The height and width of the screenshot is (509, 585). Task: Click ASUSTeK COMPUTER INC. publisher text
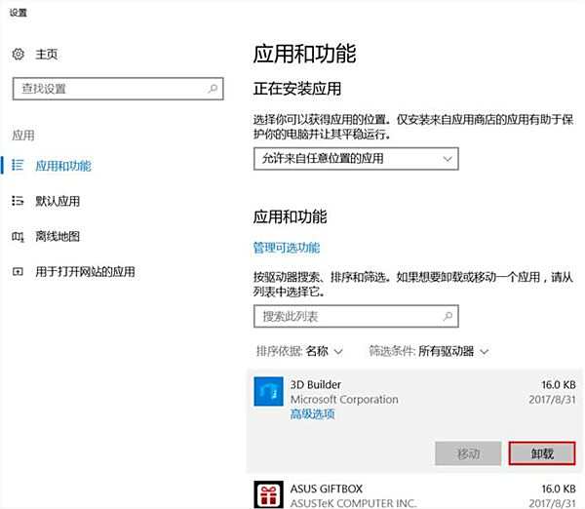353,503
